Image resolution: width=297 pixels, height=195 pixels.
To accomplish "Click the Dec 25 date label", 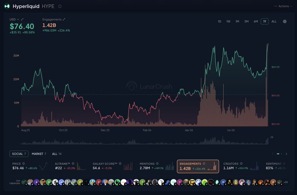I will click(x=105, y=130).
